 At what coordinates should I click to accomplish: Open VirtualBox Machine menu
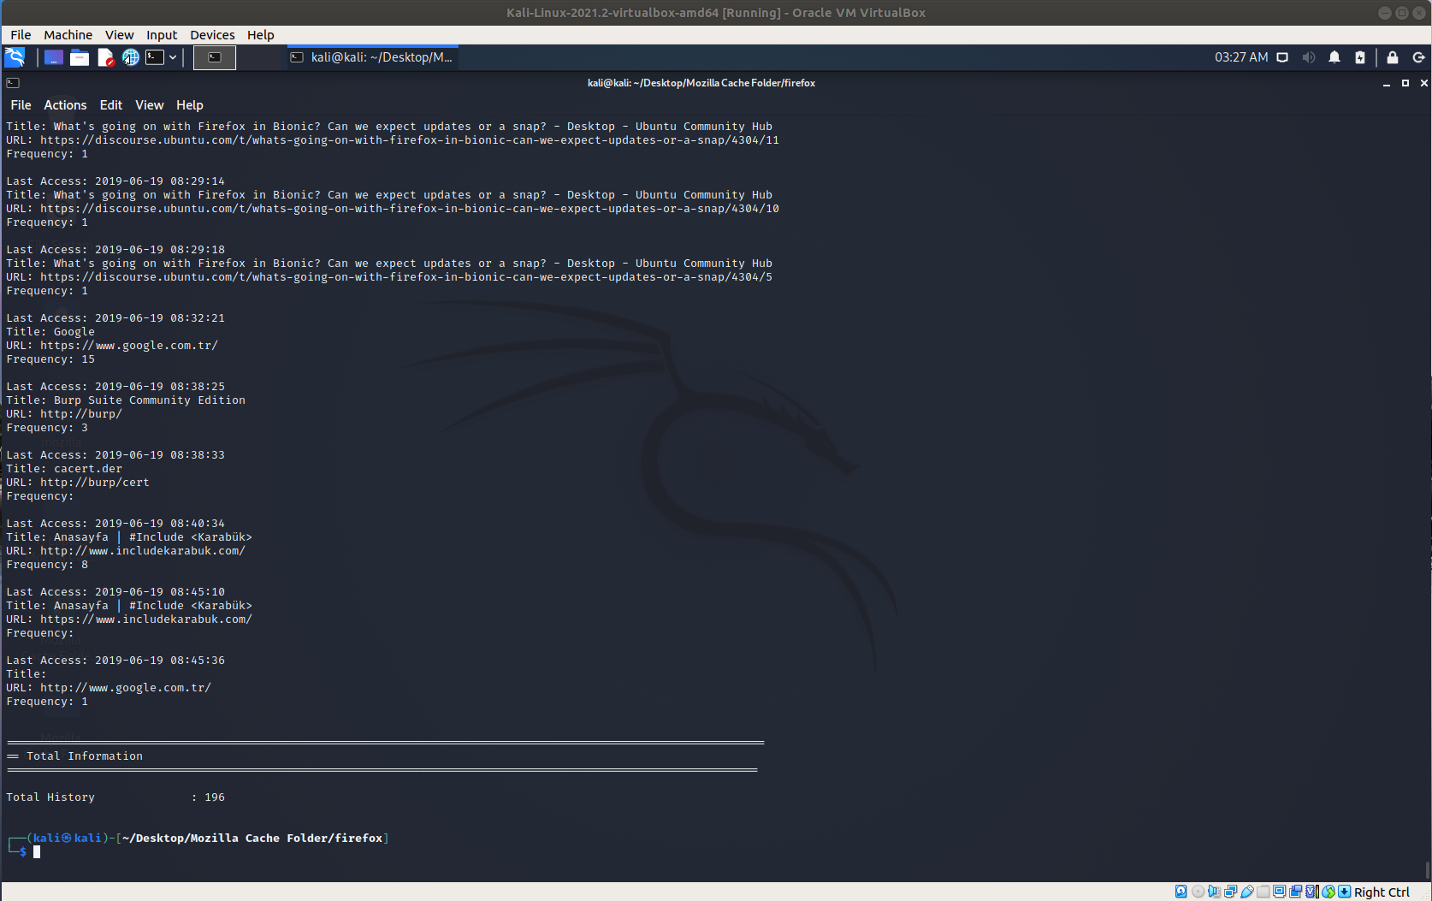tap(68, 35)
